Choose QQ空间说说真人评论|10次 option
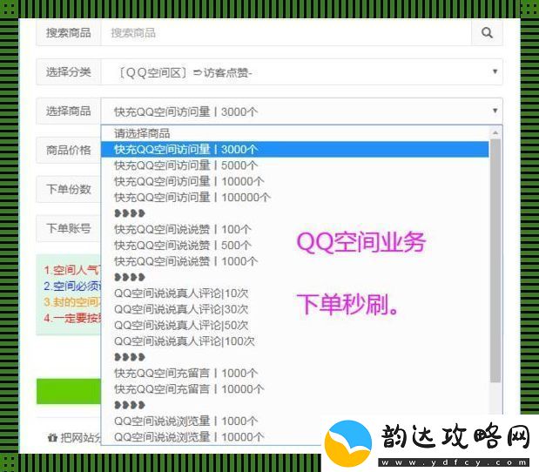Image resolution: width=539 pixels, height=472 pixels. 295,293
